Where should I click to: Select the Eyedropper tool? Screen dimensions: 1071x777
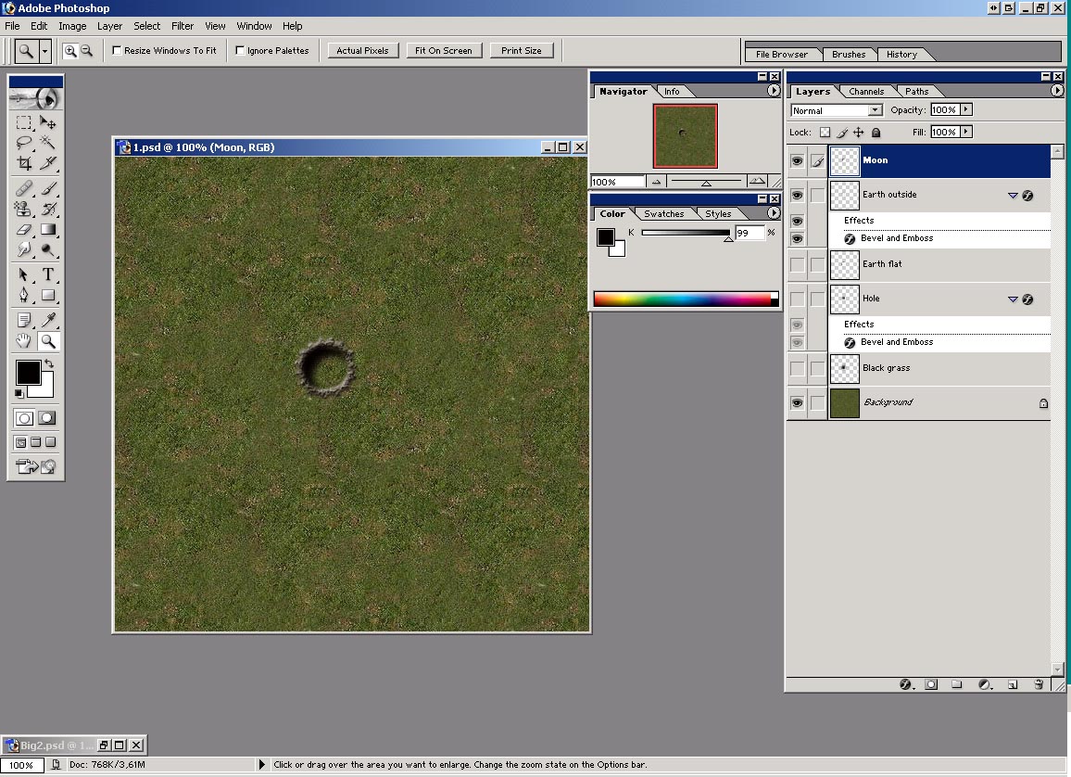tap(48, 320)
